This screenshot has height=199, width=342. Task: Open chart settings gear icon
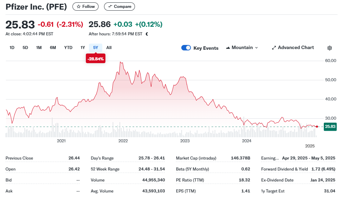coord(330,48)
